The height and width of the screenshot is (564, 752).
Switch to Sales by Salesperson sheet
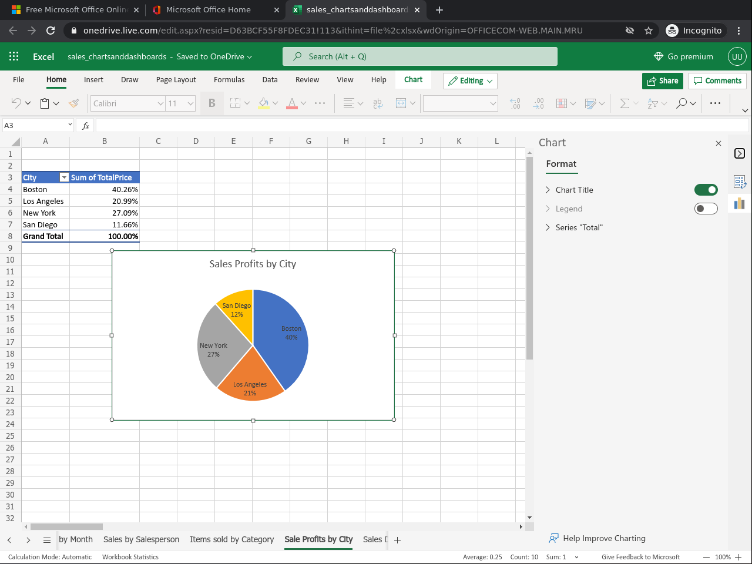[x=141, y=539]
